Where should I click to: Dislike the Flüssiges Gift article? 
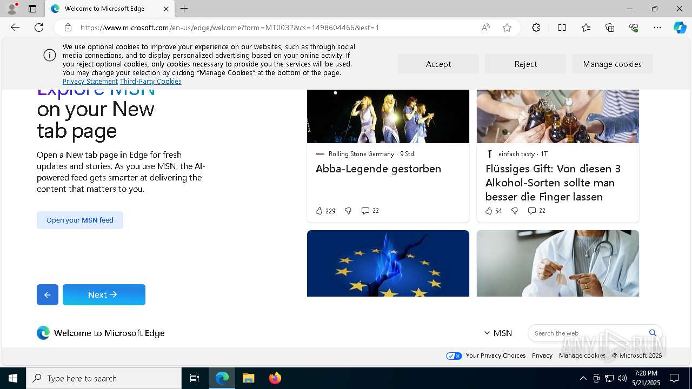[515, 211]
